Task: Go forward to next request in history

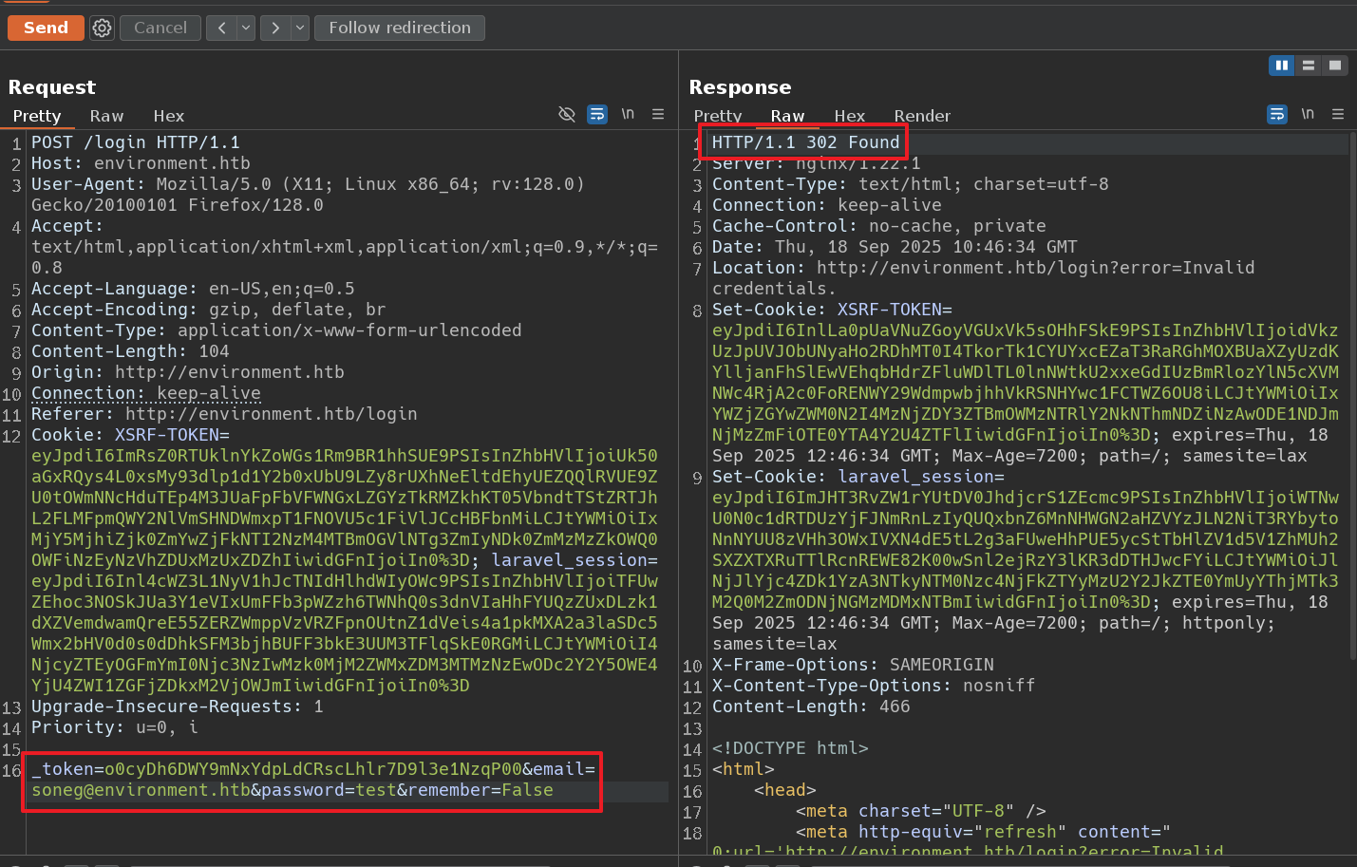Action: click(275, 28)
